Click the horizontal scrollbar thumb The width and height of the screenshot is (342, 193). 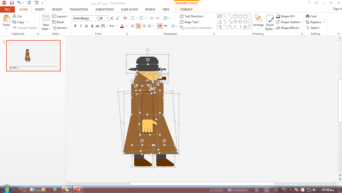[x=202, y=184]
